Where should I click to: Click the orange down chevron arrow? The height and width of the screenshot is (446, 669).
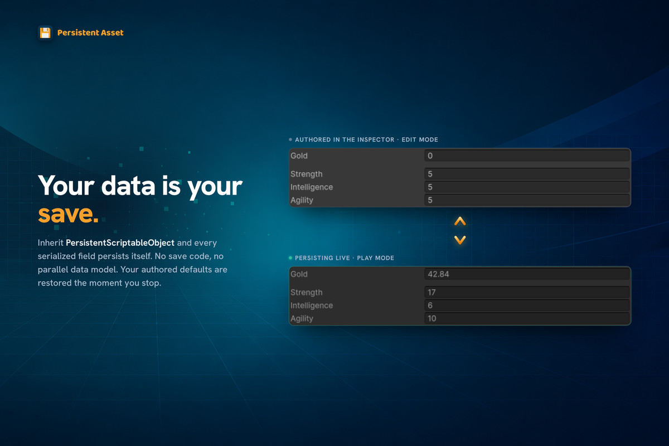(x=460, y=240)
